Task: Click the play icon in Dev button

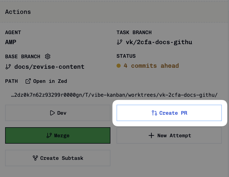Action: point(52,113)
